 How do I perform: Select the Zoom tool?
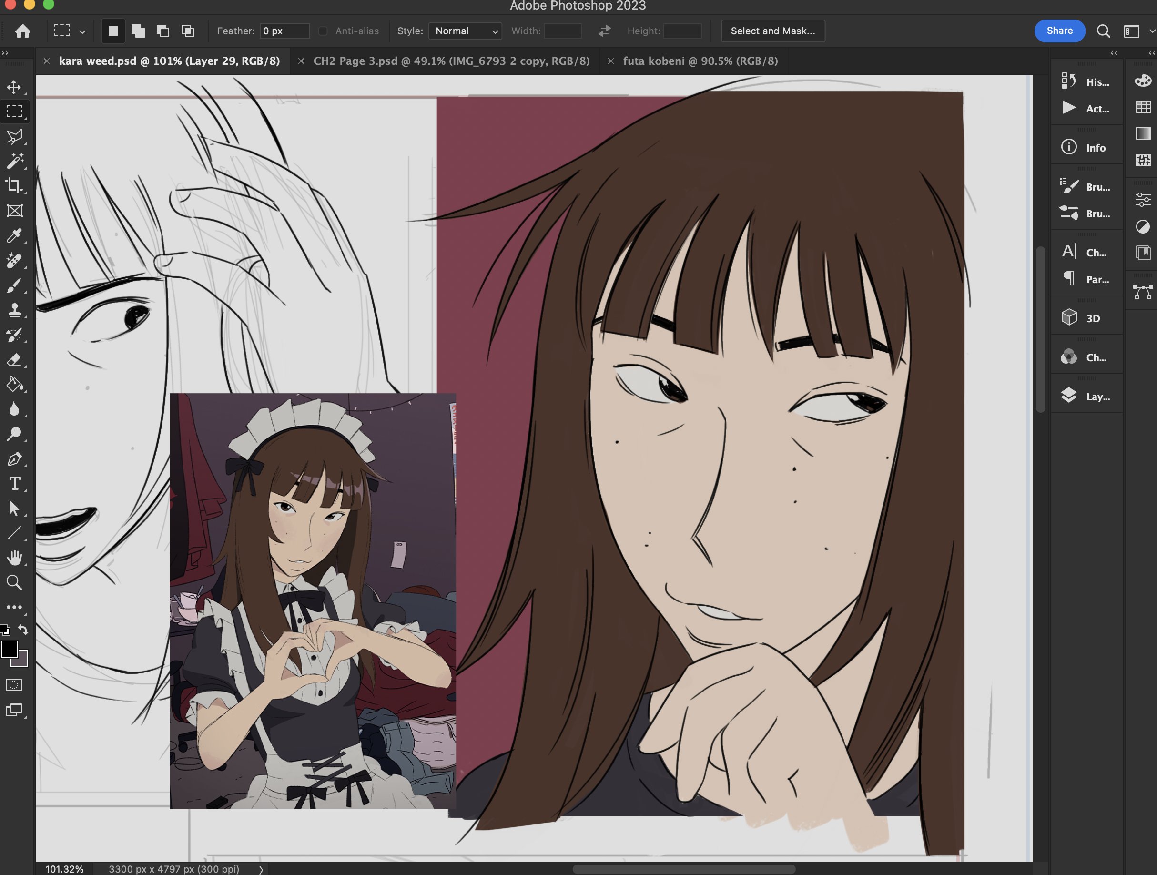[14, 583]
